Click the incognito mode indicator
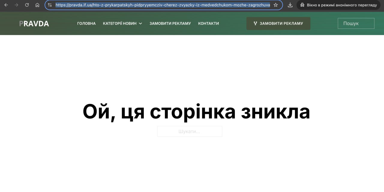 tap(338, 5)
